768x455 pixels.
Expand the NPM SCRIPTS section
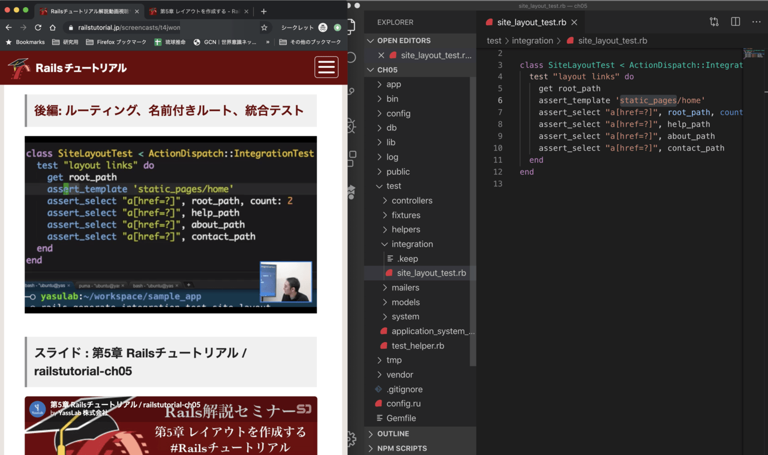pyautogui.click(x=420, y=448)
